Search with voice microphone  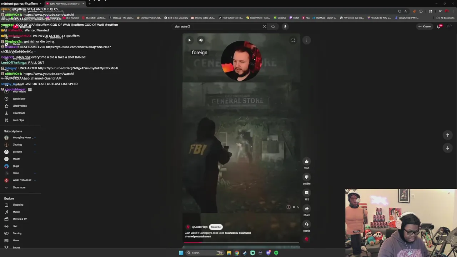[x=285, y=26]
